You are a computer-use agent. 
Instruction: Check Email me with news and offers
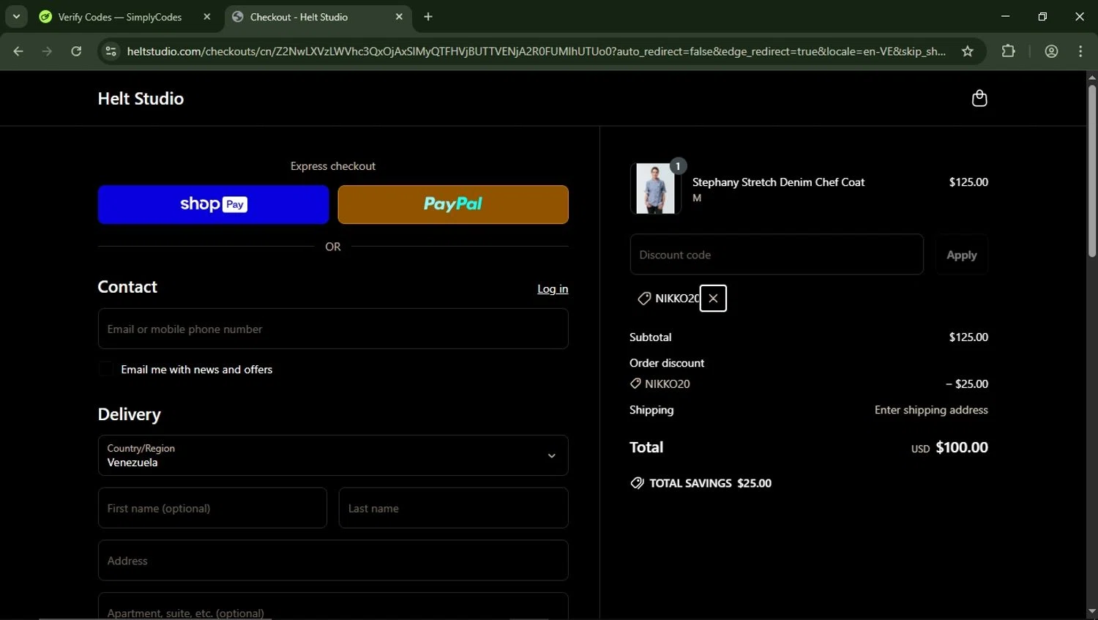pos(106,370)
